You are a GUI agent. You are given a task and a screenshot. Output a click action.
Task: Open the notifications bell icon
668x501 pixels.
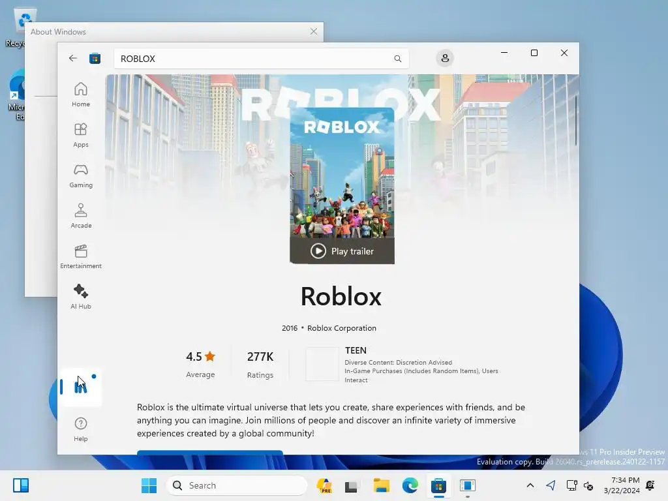click(650, 485)
